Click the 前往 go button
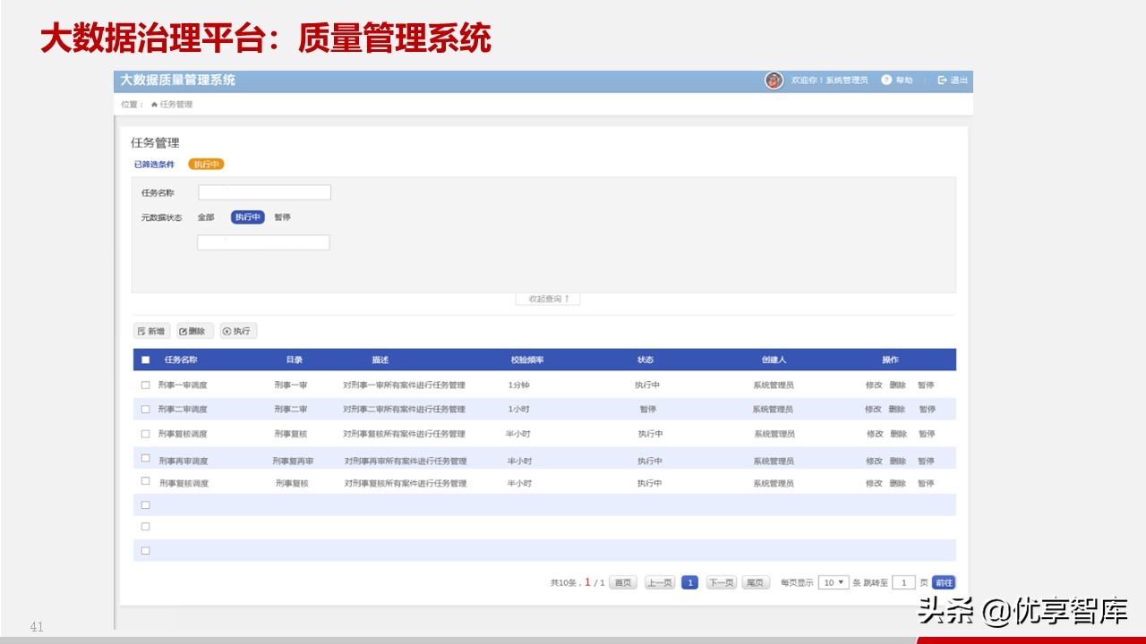Screen dimensions: 1146x644 tap(944, 582)
